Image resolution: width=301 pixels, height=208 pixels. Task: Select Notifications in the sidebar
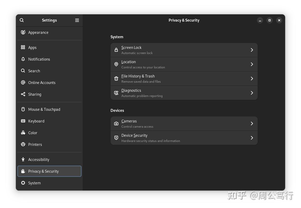point(39,59)
